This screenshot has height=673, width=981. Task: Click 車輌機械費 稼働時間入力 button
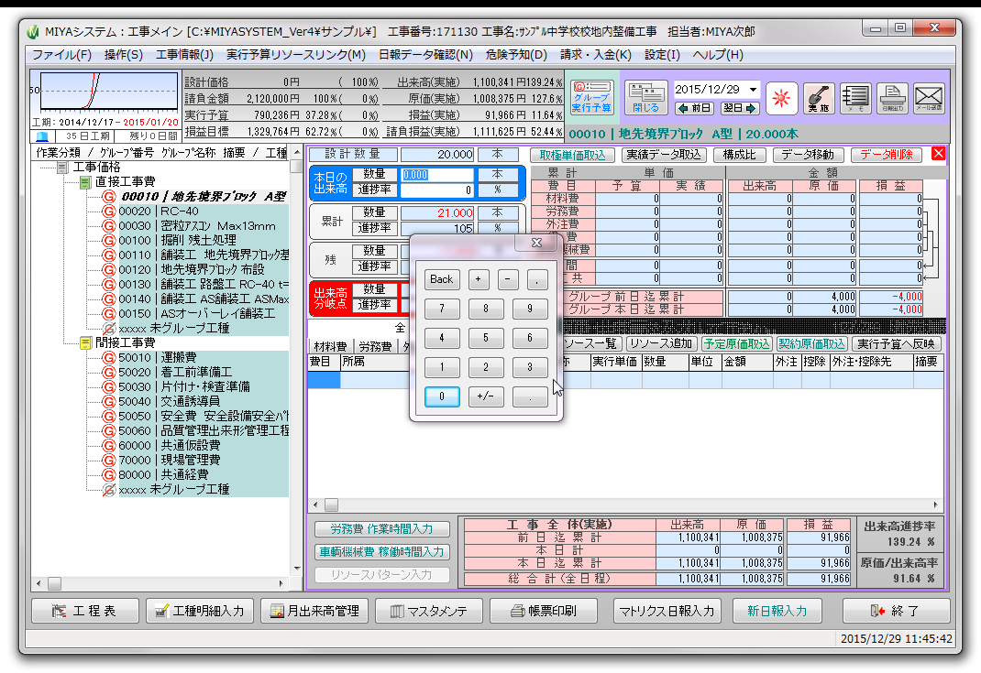tap(381, 552)
